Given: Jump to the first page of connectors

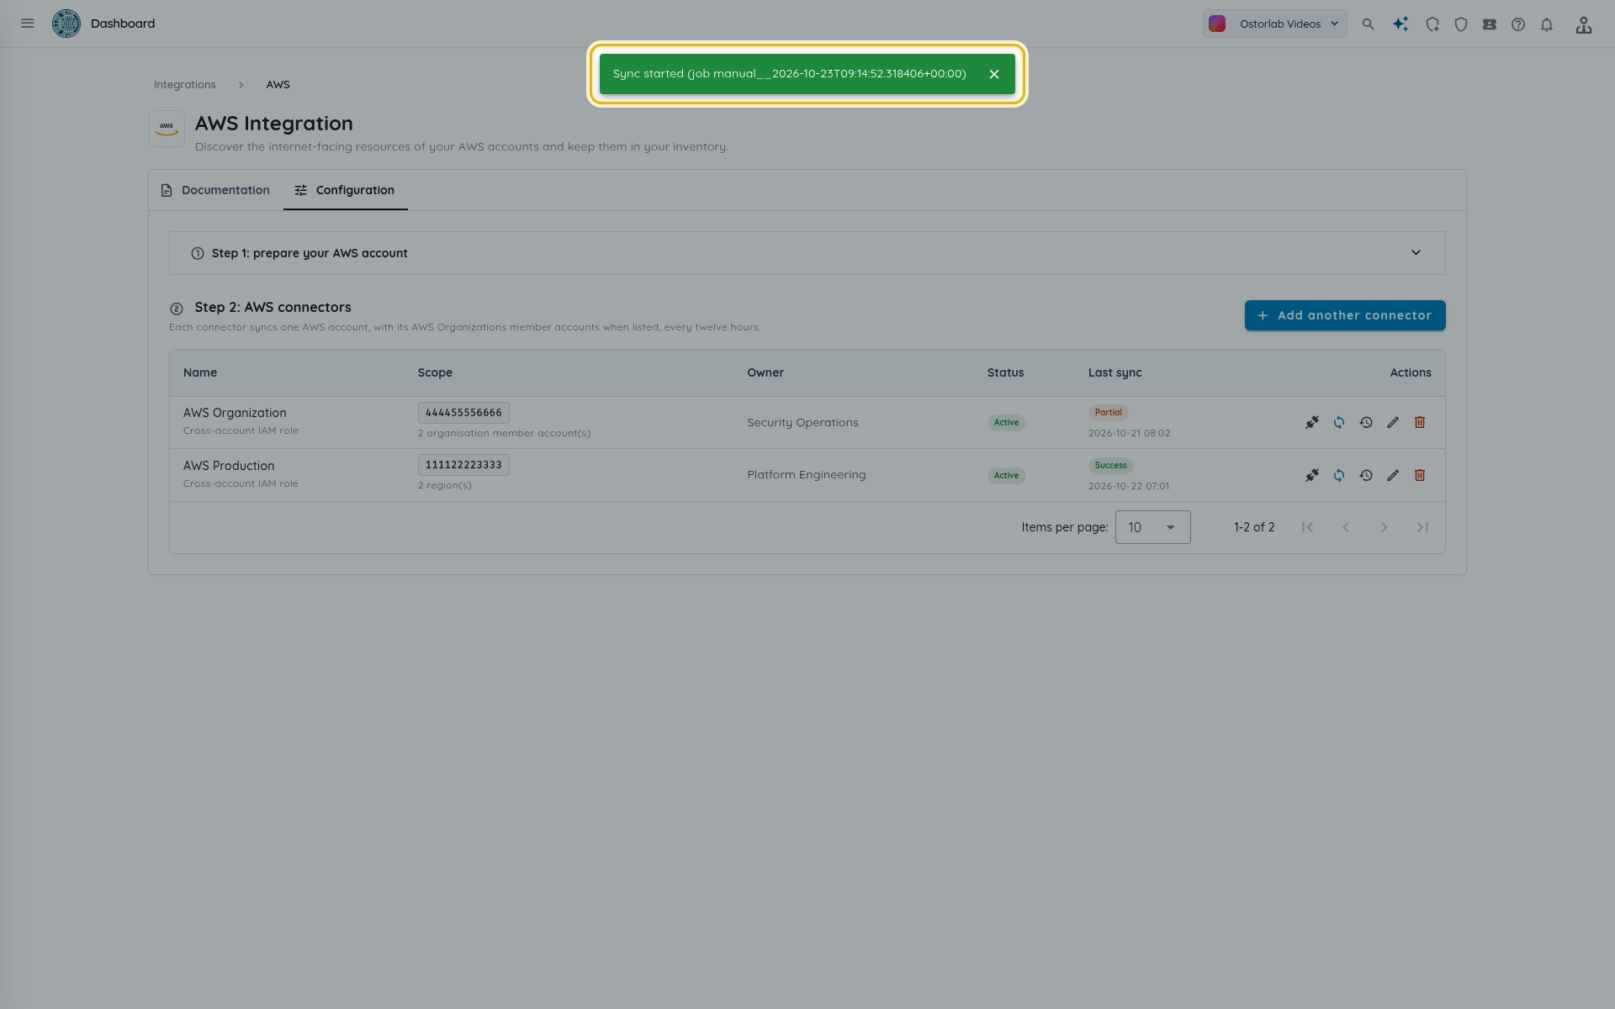Looking at the screenshot, I should tap(1307, 527).
